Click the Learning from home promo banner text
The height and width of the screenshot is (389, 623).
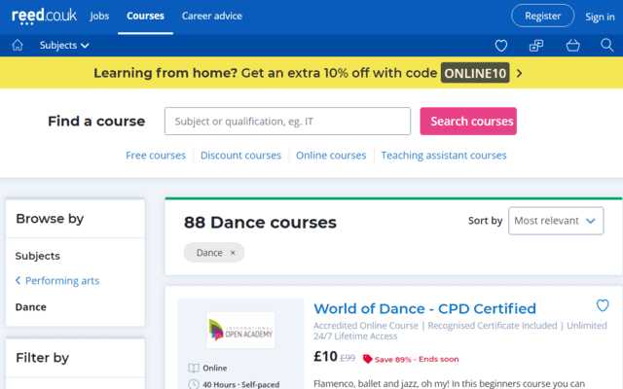tap(265, 73)
